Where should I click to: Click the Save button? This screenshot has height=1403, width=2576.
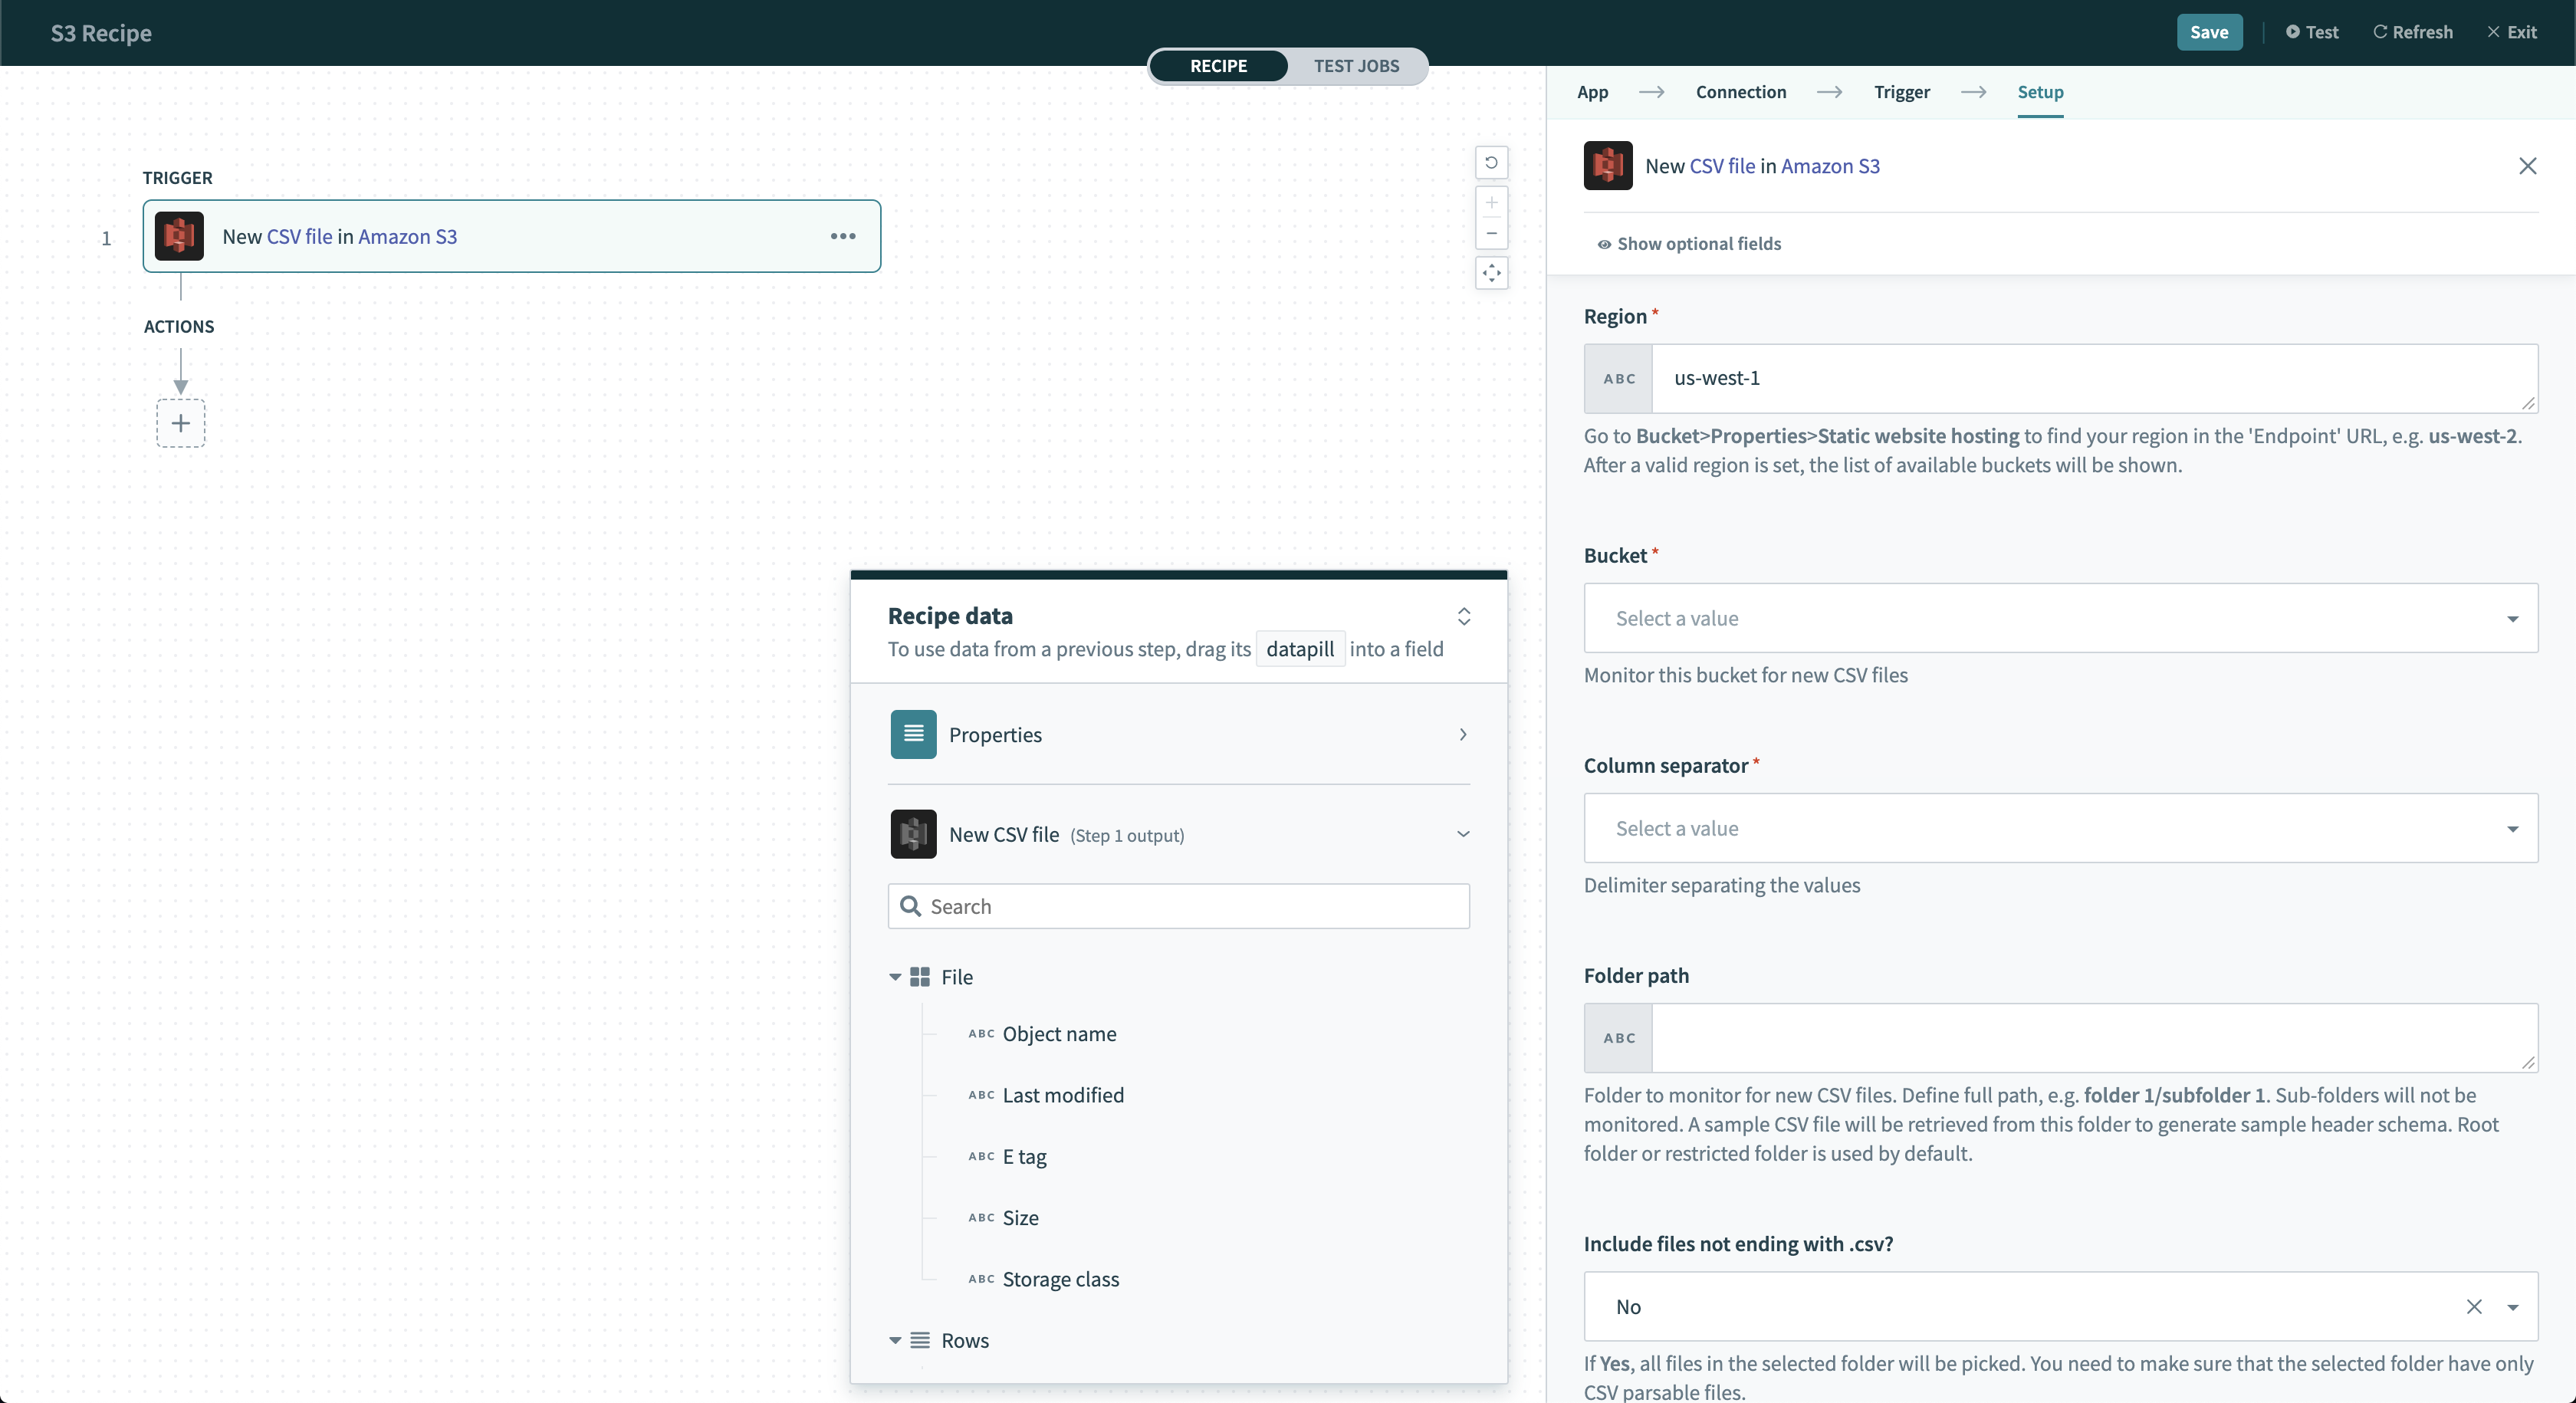(2208, 31)
